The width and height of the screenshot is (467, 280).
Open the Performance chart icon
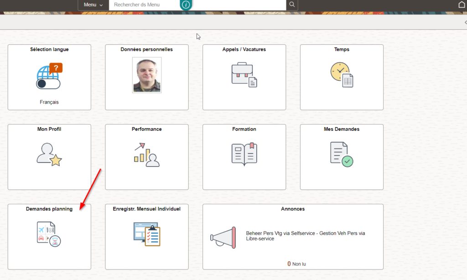146,155
